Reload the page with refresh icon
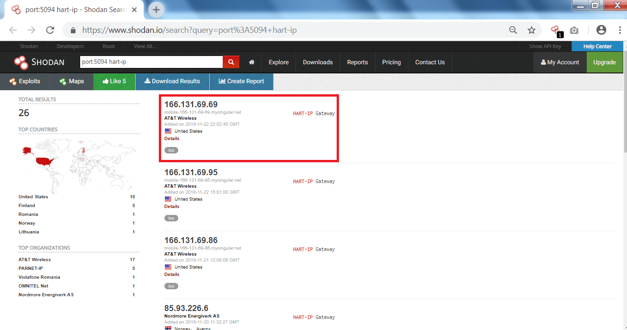Image resolution: width=627 pixels, height=330 pixels. tap(50, 30)
